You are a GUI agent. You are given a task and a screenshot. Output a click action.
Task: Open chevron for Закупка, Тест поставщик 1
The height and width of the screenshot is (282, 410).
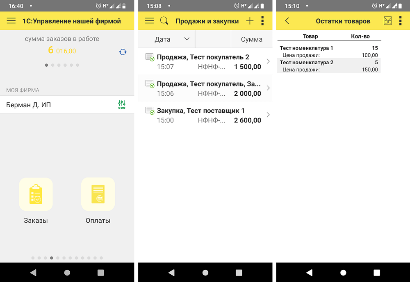click(268, 115)
